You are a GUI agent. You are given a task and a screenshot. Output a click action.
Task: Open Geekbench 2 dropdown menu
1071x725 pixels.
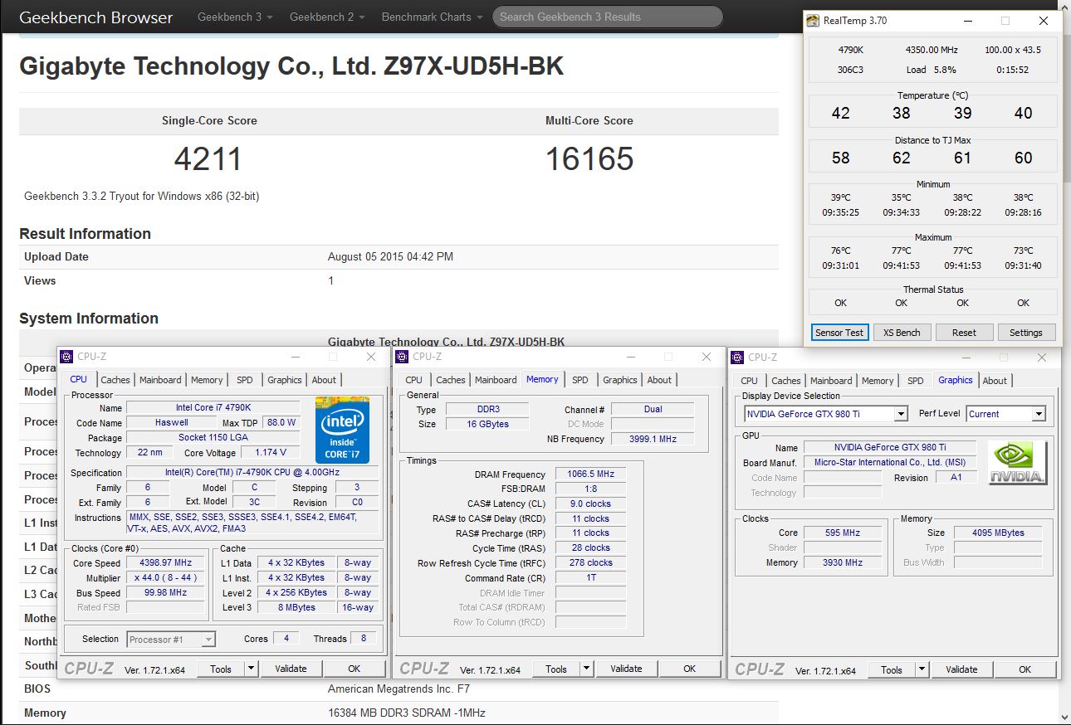(327, 17)
